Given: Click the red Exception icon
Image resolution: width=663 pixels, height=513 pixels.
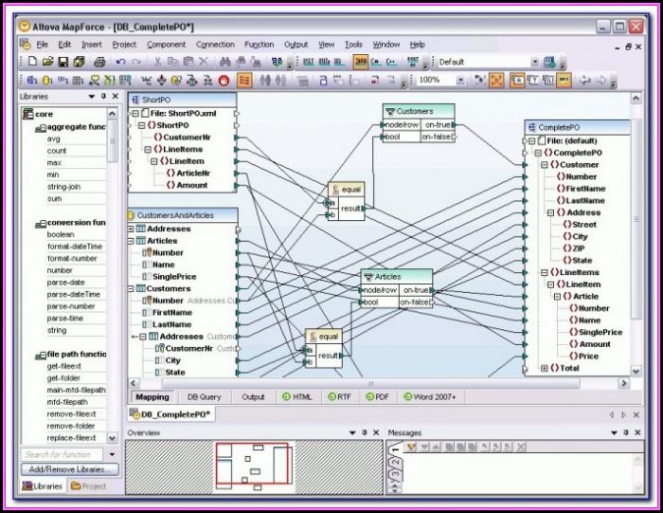Looking at the screenshot, I should tap(224, 80).
